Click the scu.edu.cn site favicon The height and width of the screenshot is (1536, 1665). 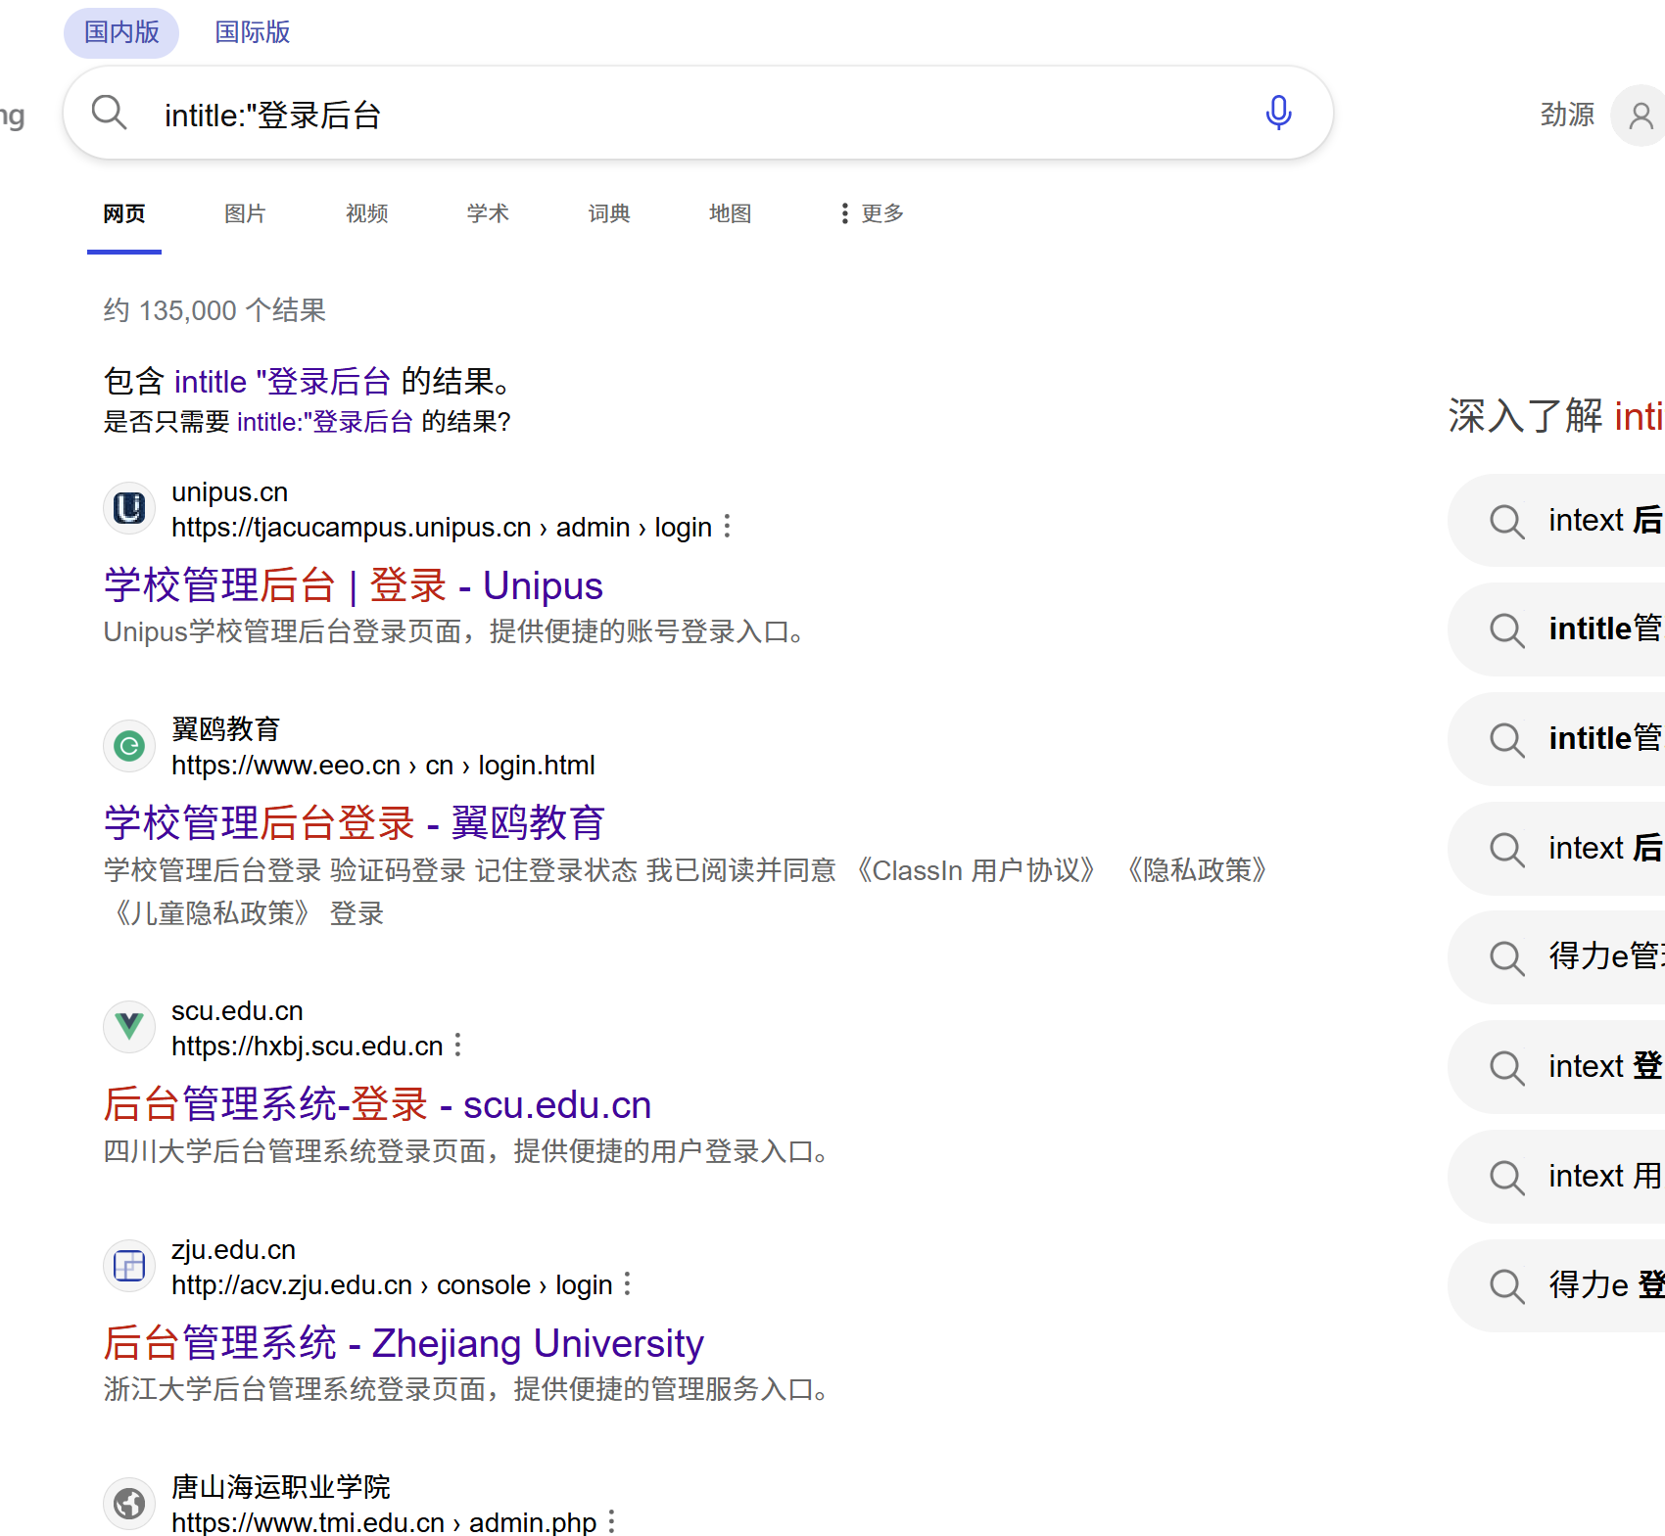click(x=129, y=1027)
